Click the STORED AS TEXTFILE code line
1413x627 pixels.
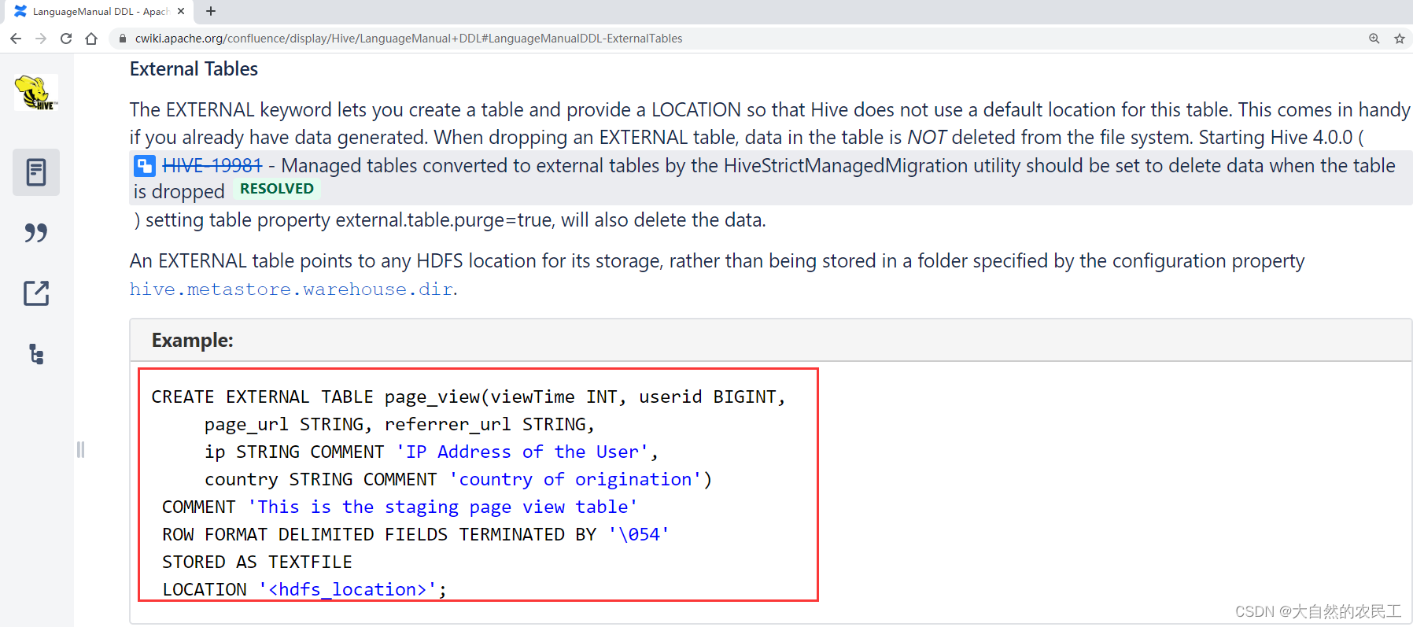(257, 562)
